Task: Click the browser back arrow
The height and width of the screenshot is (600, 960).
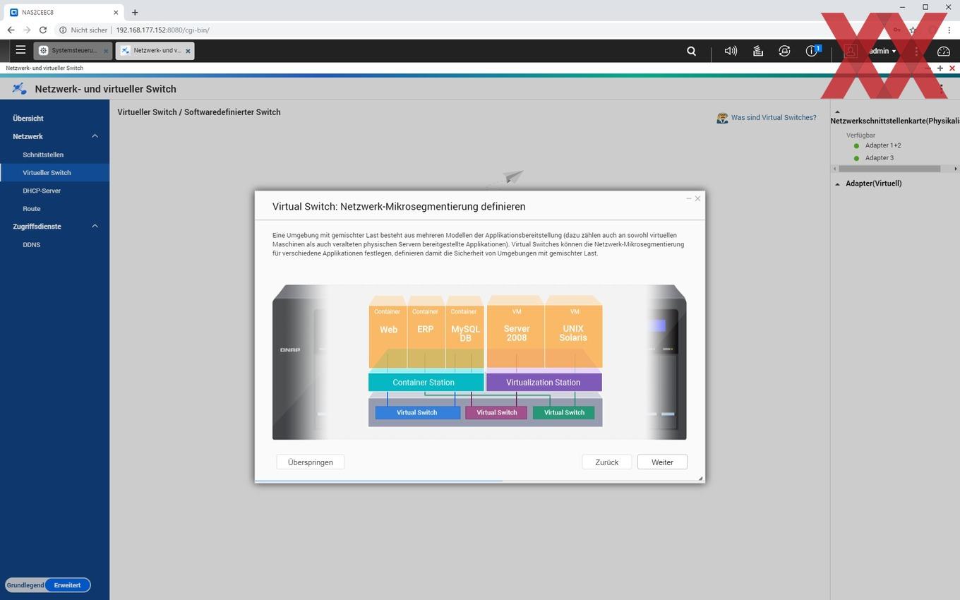Action: [x=11, y=30]
